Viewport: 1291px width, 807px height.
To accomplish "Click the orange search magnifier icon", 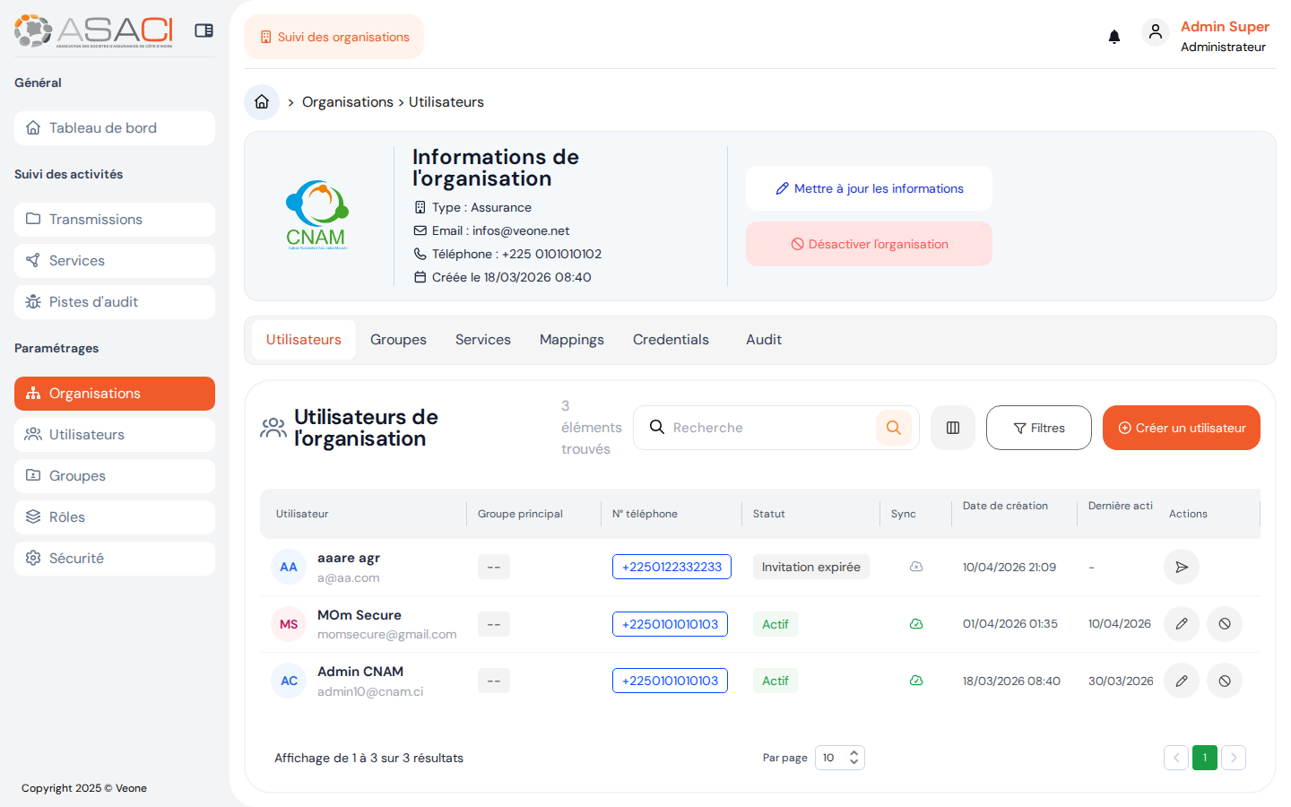I will click(893, 428).
